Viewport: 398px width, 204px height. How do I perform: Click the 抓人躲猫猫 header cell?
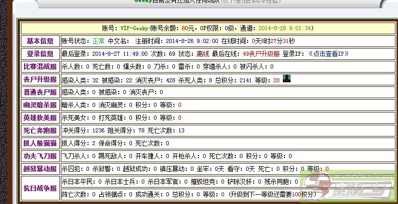pyautogui.click(x=40, y=143)
